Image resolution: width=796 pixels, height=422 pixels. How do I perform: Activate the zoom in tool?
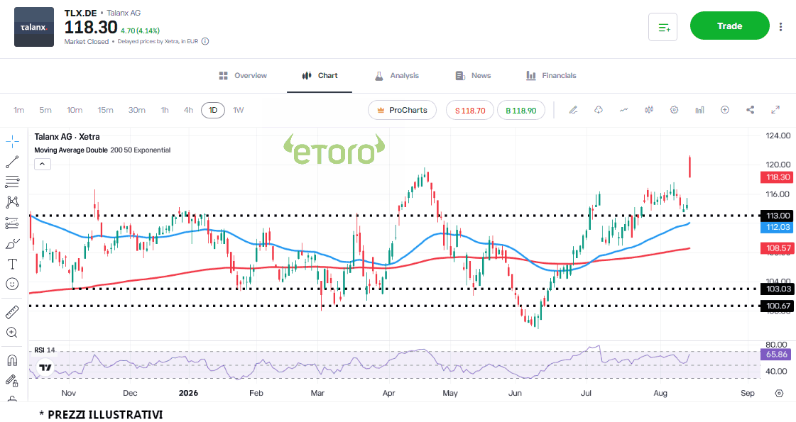(x=12, y=332)
